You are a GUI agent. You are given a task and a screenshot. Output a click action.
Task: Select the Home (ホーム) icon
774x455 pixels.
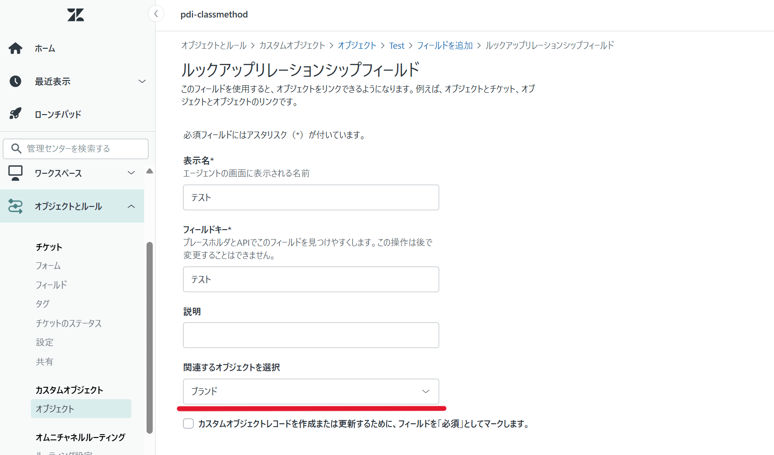[16, 48]
